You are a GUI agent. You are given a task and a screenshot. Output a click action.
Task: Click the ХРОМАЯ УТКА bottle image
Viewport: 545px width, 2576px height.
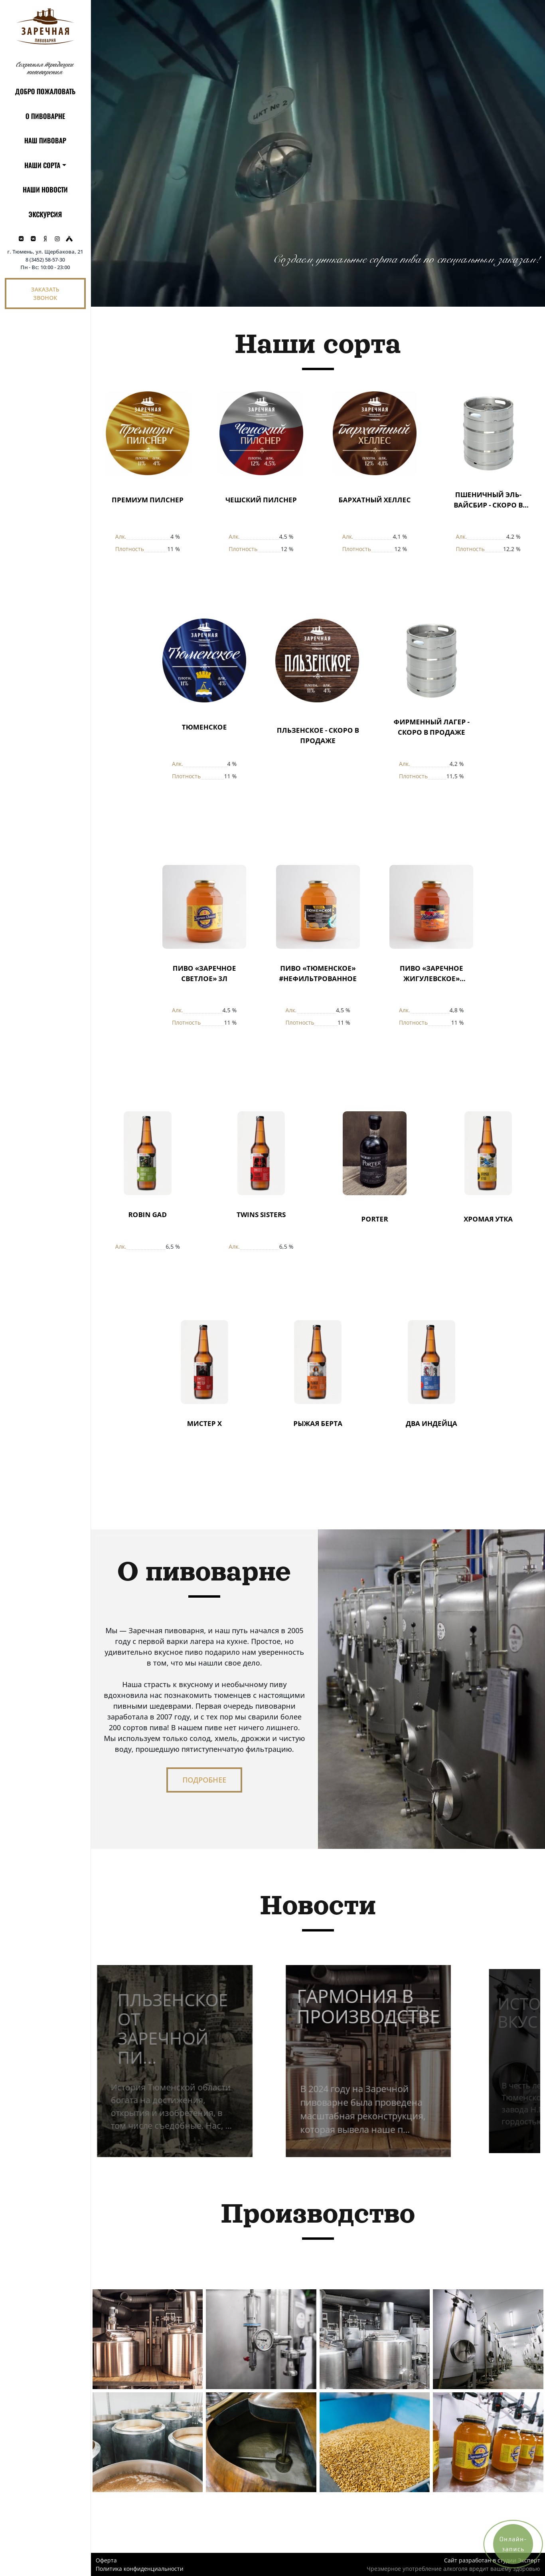(488, 1153)
